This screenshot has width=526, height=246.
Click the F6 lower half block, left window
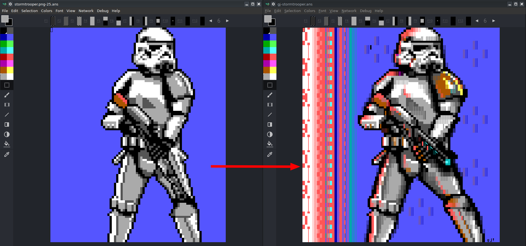click(119, 21)
